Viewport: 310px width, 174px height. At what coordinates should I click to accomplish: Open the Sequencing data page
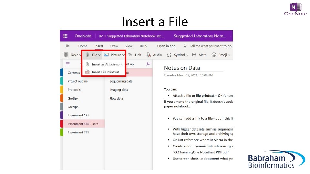(x=121, y=81)
